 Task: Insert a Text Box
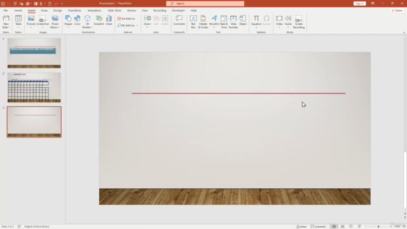pos(193,22)
